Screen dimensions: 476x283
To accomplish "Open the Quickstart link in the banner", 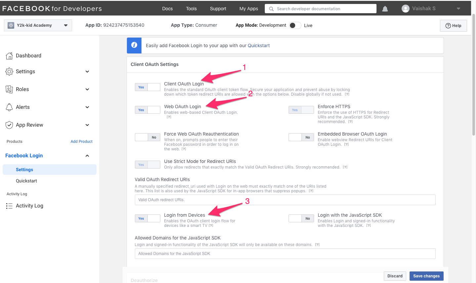I will tap(259, 46).
